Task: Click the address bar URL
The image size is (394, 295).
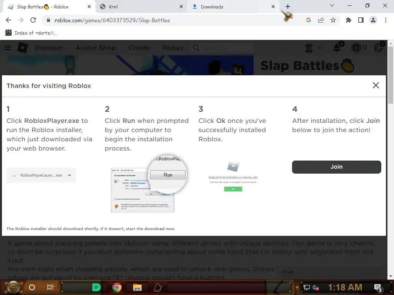Action: coord(112,20)
